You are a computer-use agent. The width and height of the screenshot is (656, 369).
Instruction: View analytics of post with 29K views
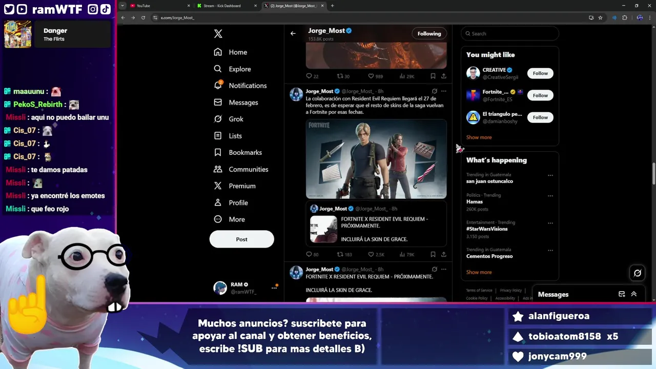406,76
